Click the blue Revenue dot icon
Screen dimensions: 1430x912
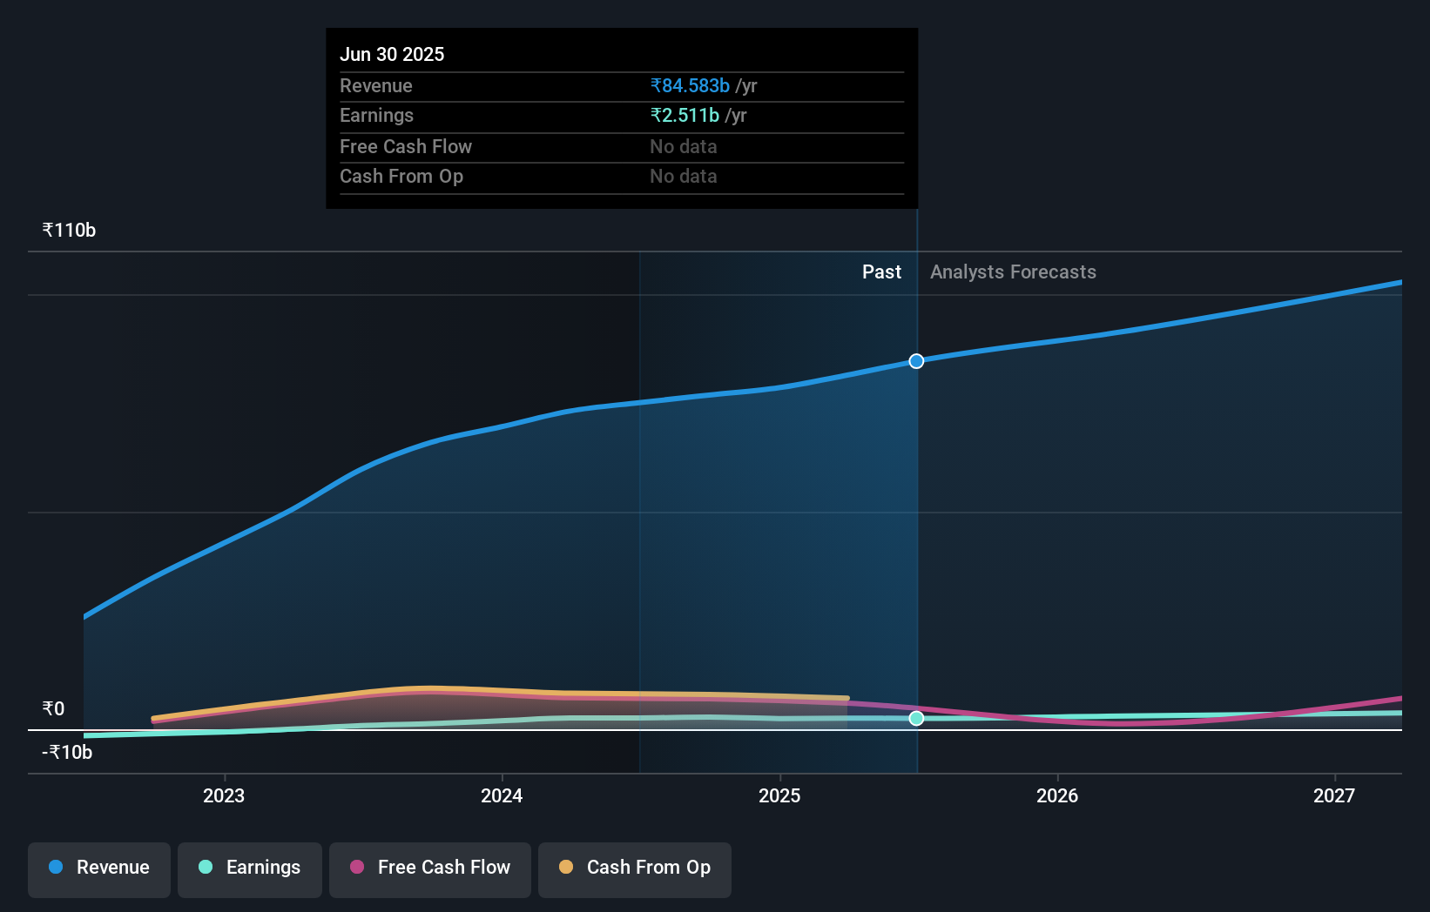click(x=55, y=868)
